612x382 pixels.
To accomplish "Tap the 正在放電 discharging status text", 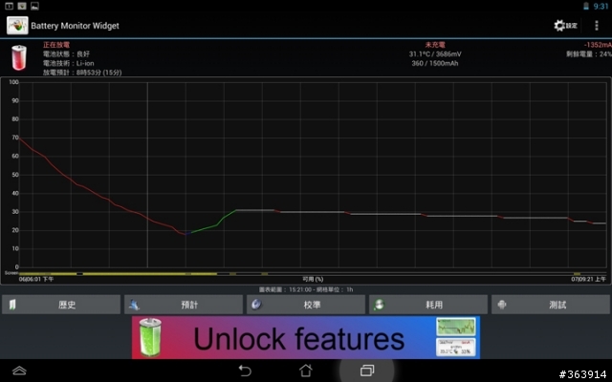I will (56, 45).
